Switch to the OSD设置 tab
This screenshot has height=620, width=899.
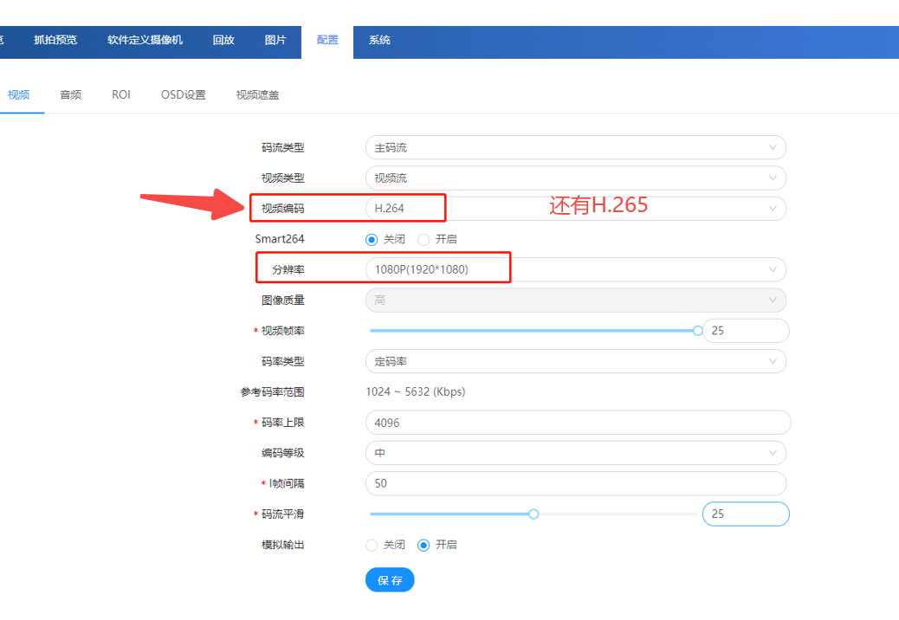pos(182,94)
